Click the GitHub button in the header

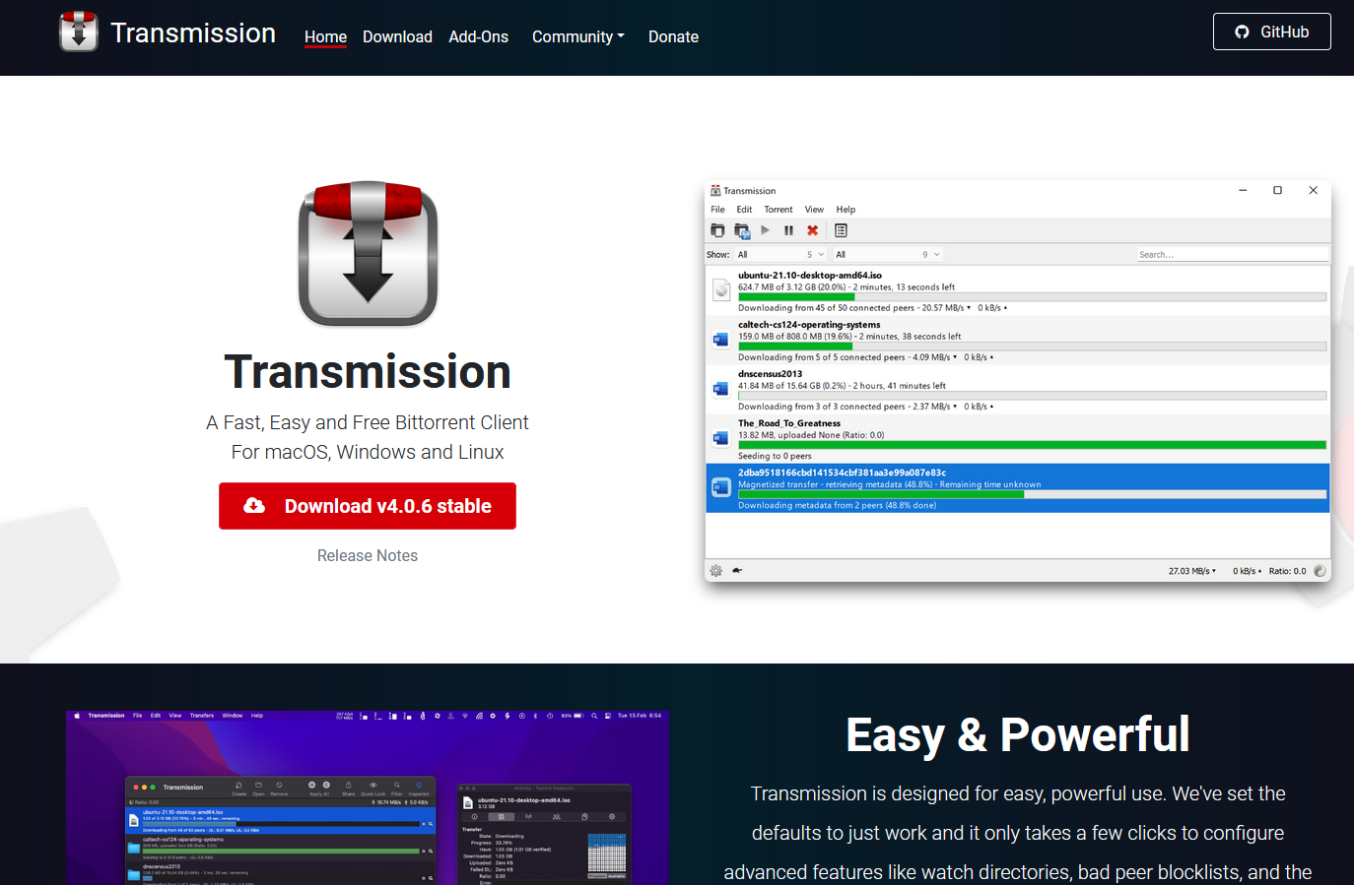[x=1271, y=32]
